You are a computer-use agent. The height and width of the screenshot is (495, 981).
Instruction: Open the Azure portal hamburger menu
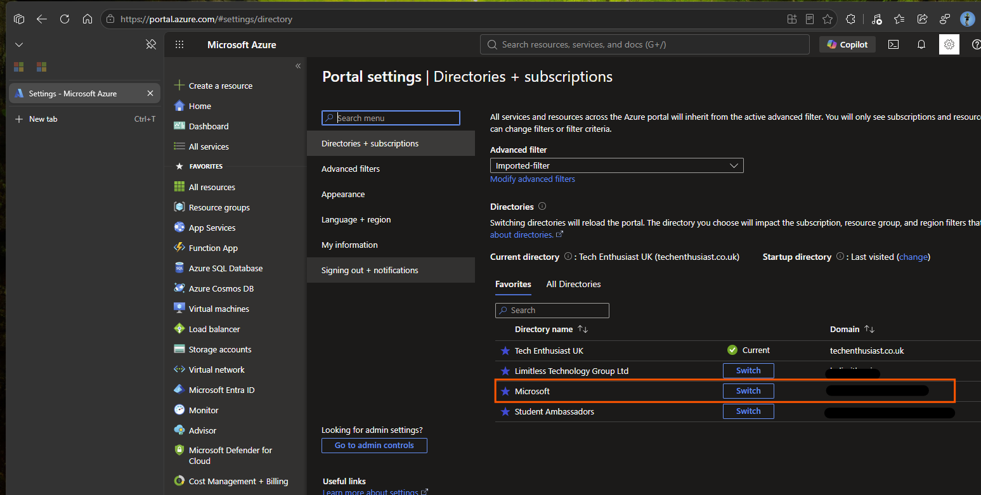[x=179, y=44]
